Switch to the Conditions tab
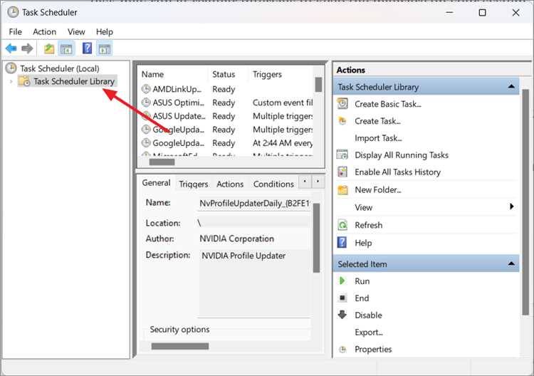The image size is (534, 376). tap(273, 184)
